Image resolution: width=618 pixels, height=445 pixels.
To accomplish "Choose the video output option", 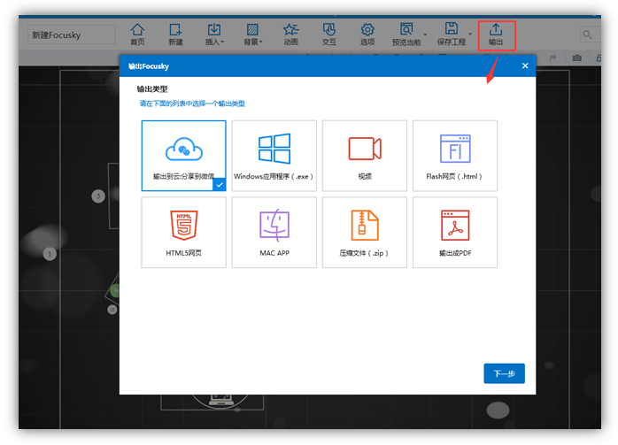I will point(364,156).
